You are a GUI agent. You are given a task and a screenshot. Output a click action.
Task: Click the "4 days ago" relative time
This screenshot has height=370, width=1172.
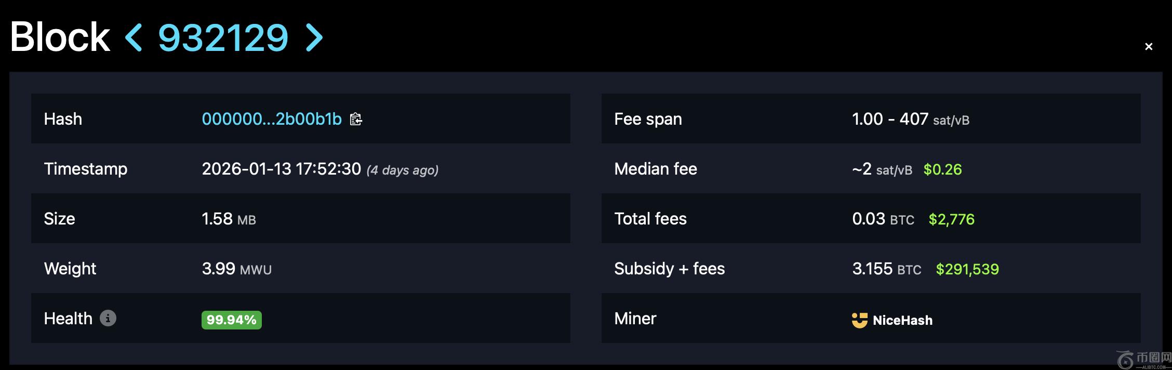pyautogui.click(x=403, y=170)
